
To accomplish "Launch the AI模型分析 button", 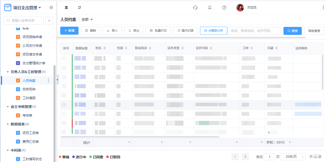I will point(213,31).
